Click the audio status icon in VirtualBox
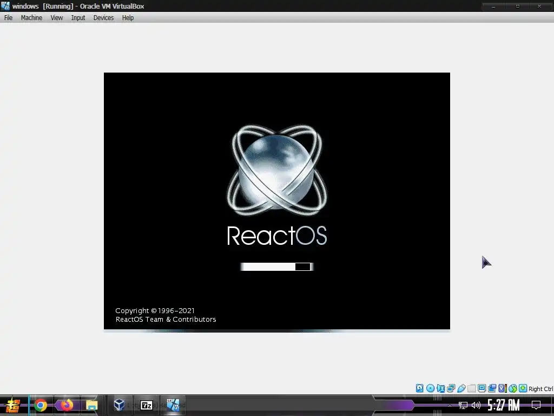This screenshot has height=416, width=554. pos(440,388)
